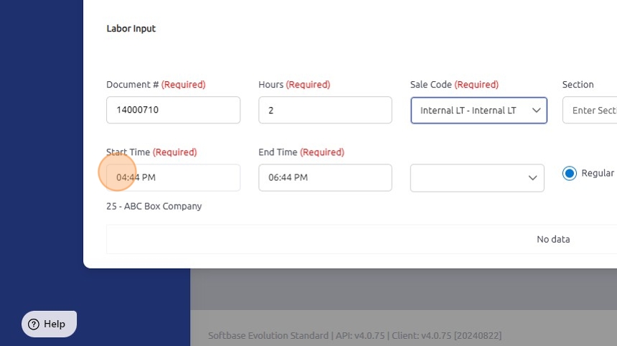Select the Start Time field
The height and width of the screenshot is (346, 617).
pos(173,177)
